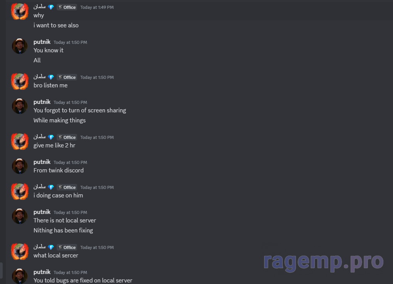Open the flaming avatar beside the 'why' message
The width and height of the screenshot is (393, 284).
click(x=20, y=12)
